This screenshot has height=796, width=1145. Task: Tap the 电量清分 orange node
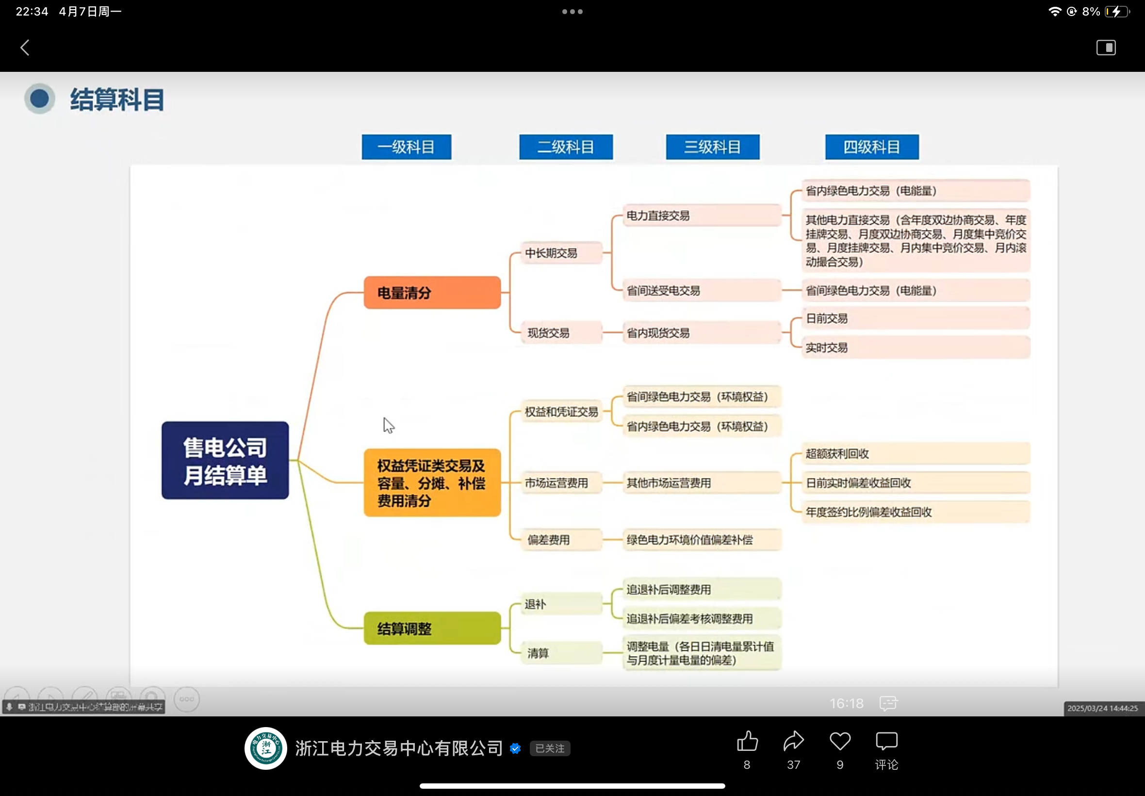click(x=432, y=293)
